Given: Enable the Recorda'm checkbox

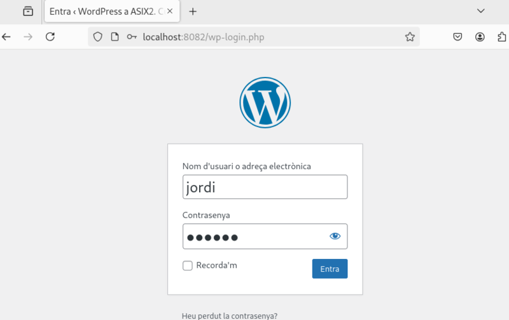Looking at the screenshot, I should [187, 265].
